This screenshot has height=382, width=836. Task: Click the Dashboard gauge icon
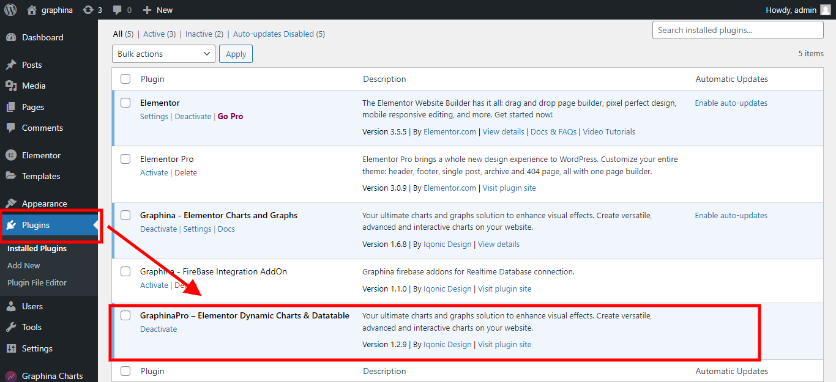click(x=11, y=37)
